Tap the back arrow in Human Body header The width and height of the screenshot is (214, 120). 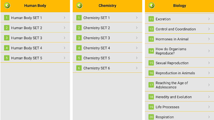7,6
